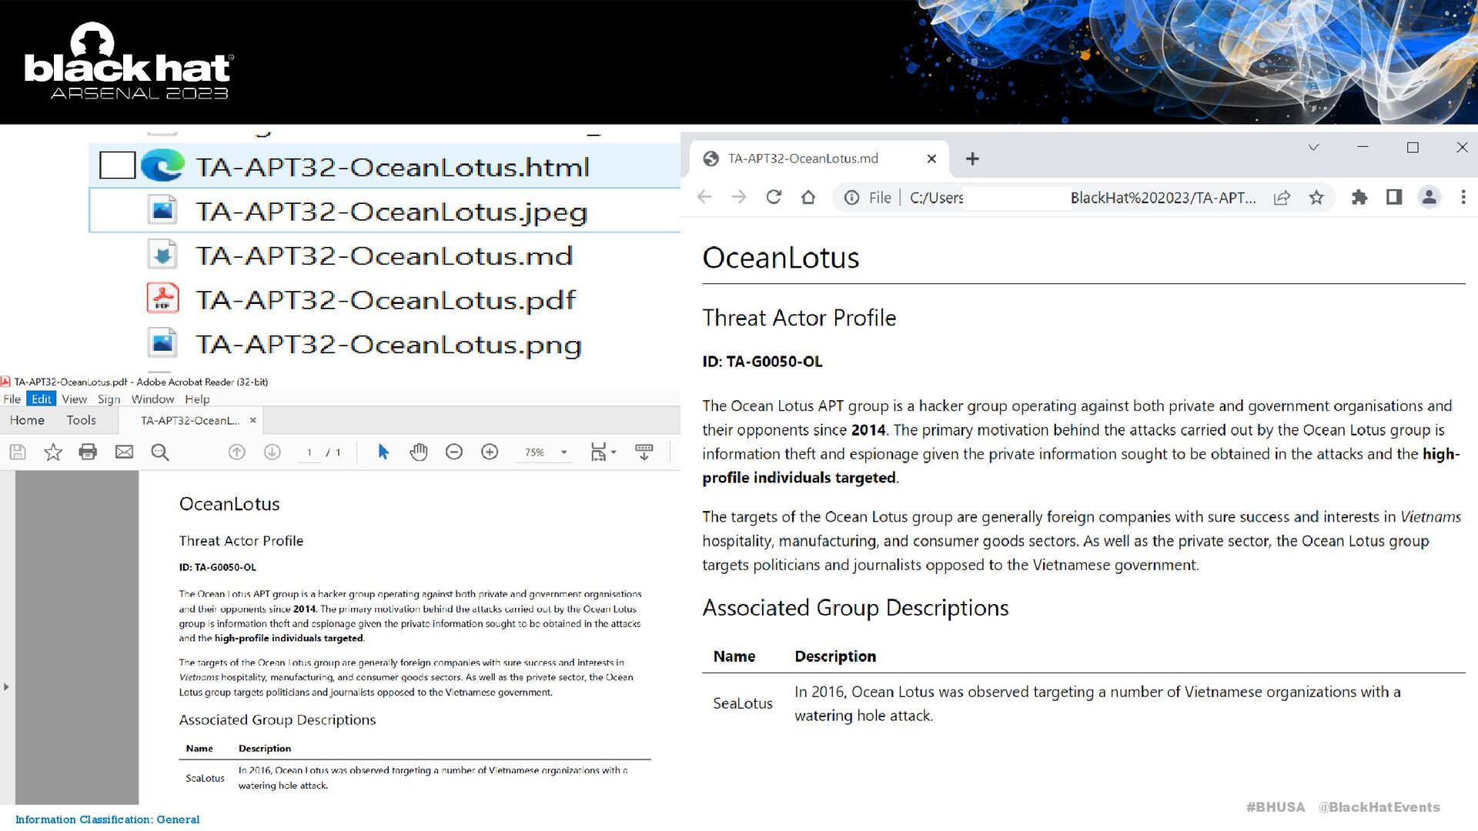
Task: Zoom in with the plus icon
Action: [x=490, y=452]
